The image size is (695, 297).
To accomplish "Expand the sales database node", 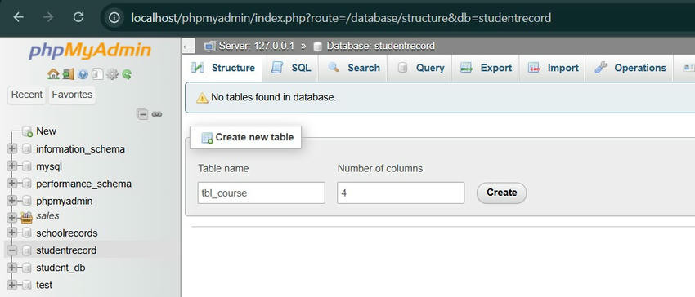I will tap(12, 217).
